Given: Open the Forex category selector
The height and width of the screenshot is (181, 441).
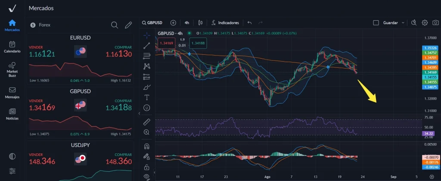Looking at the screenshot, I should pos(40,25).
